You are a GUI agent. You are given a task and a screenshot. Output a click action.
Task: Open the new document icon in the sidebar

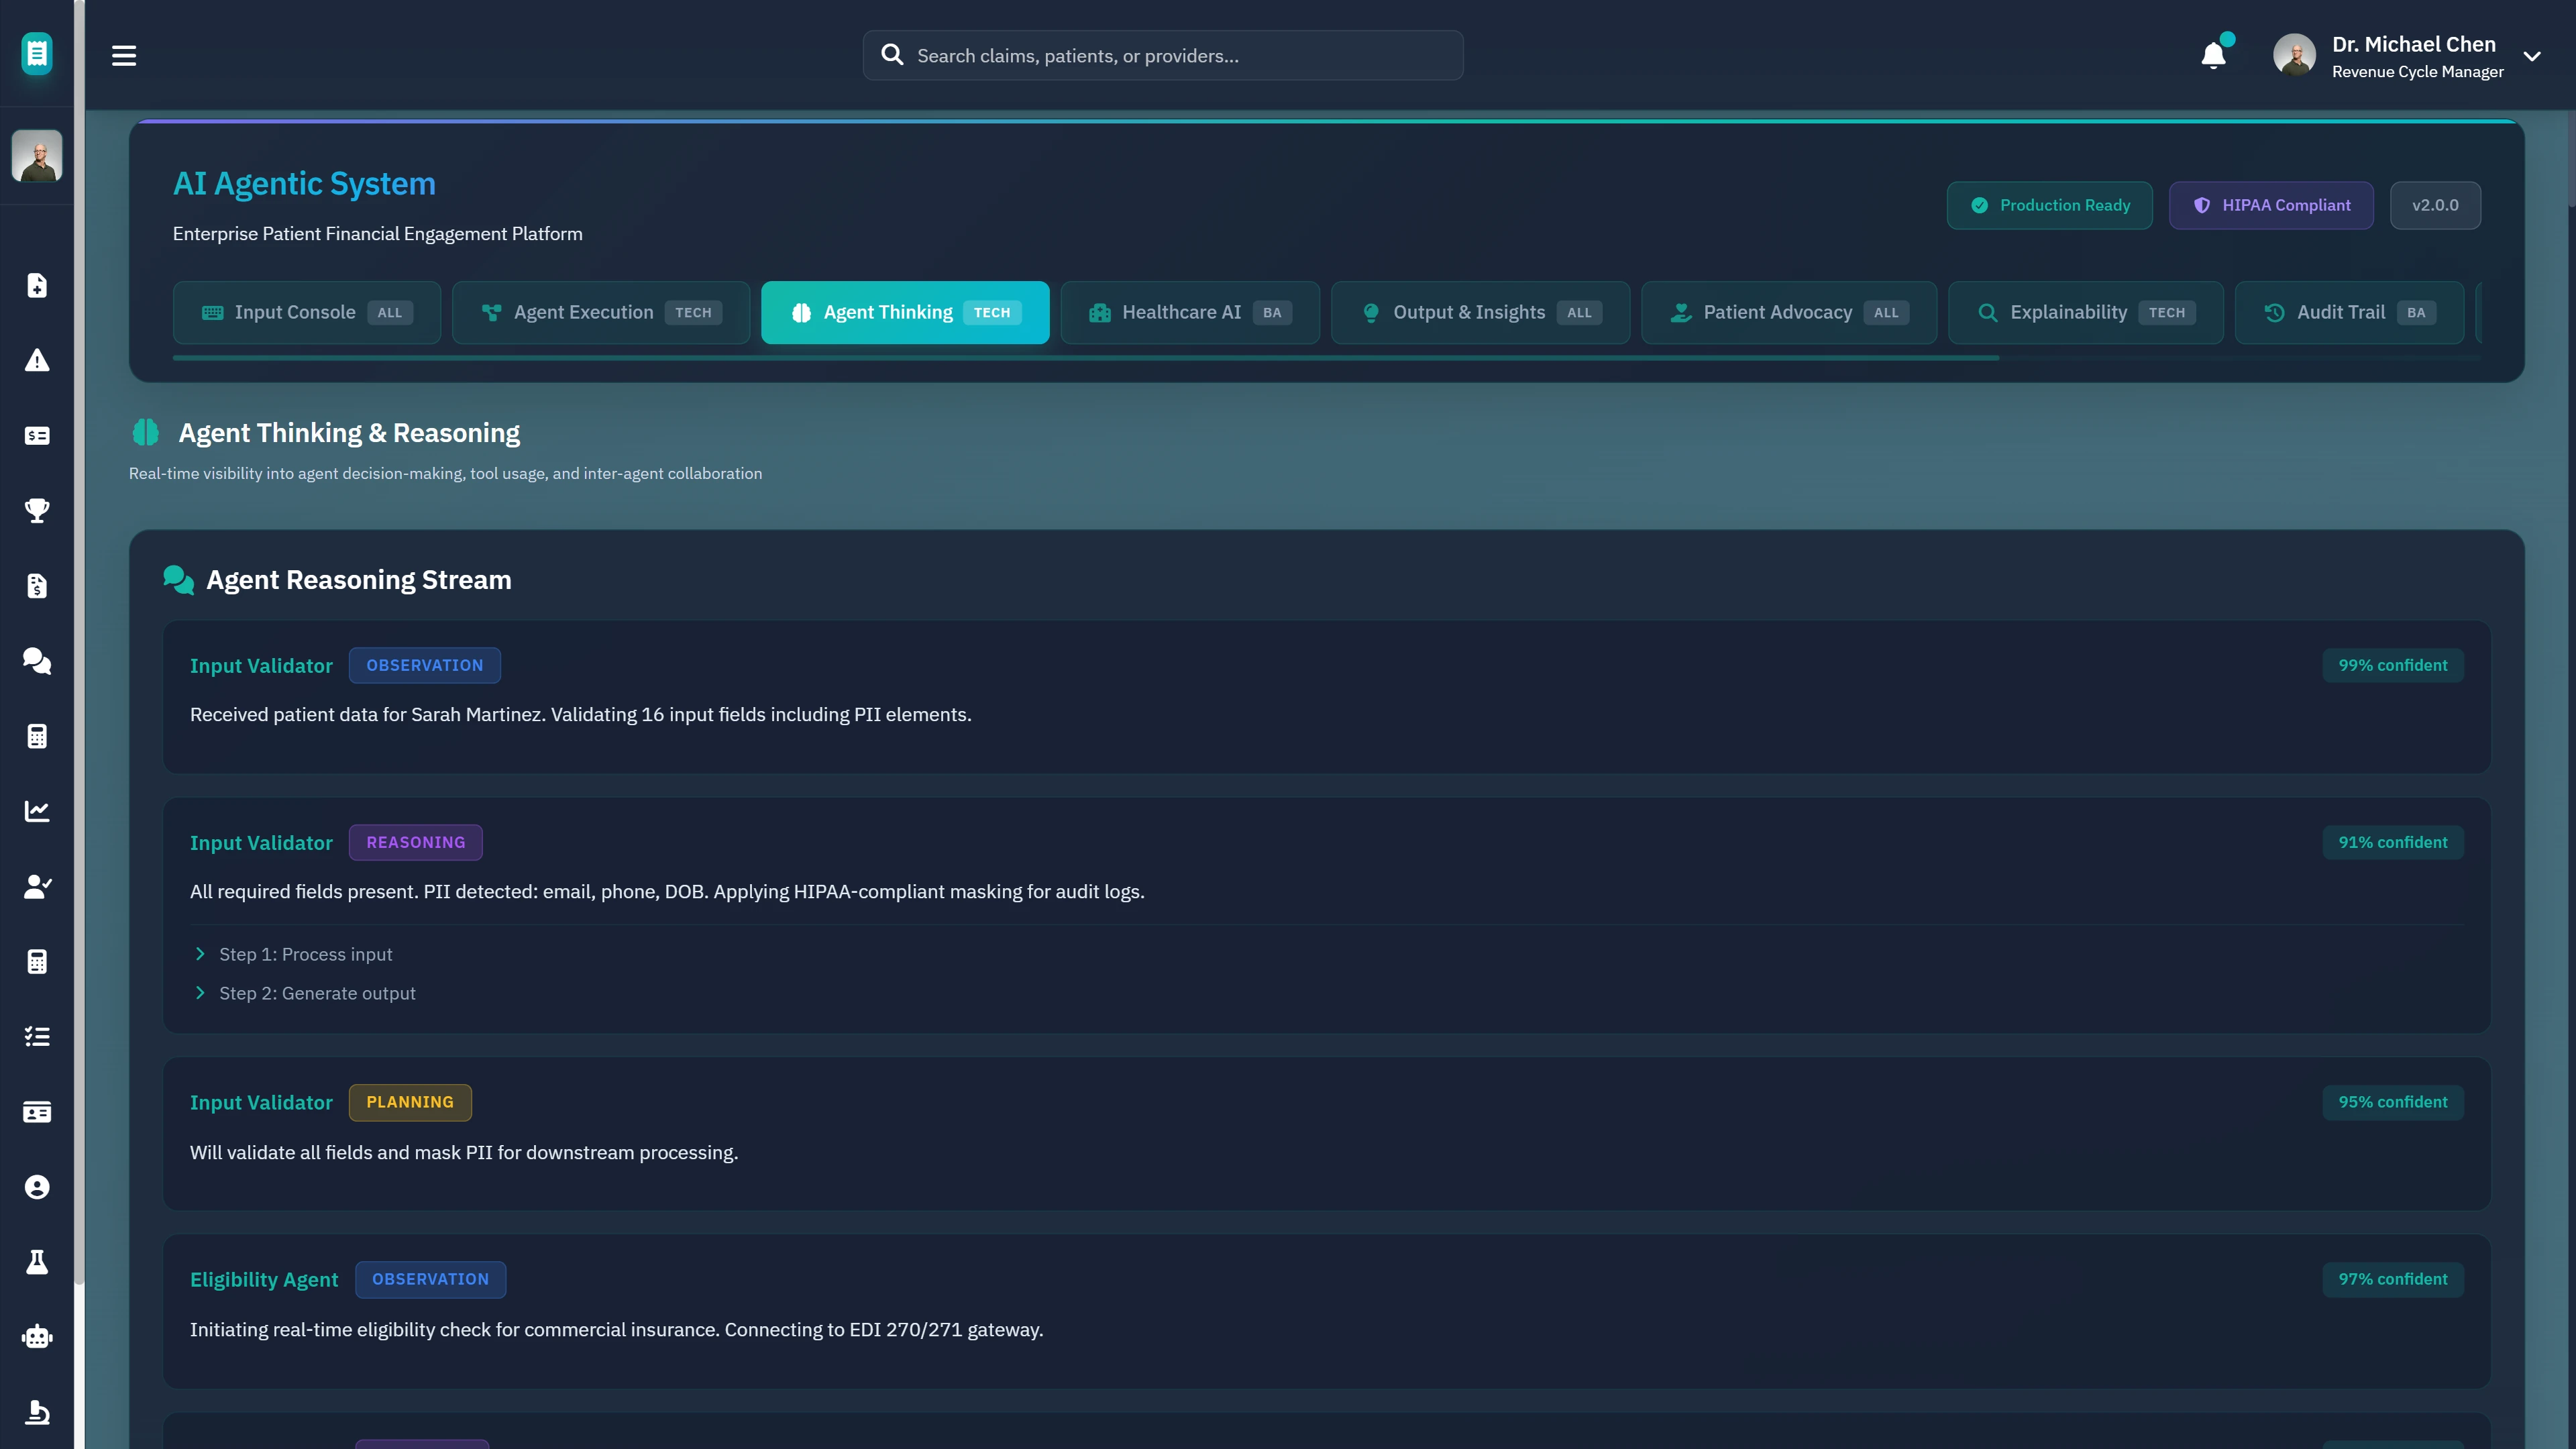(x=37, y=286)
